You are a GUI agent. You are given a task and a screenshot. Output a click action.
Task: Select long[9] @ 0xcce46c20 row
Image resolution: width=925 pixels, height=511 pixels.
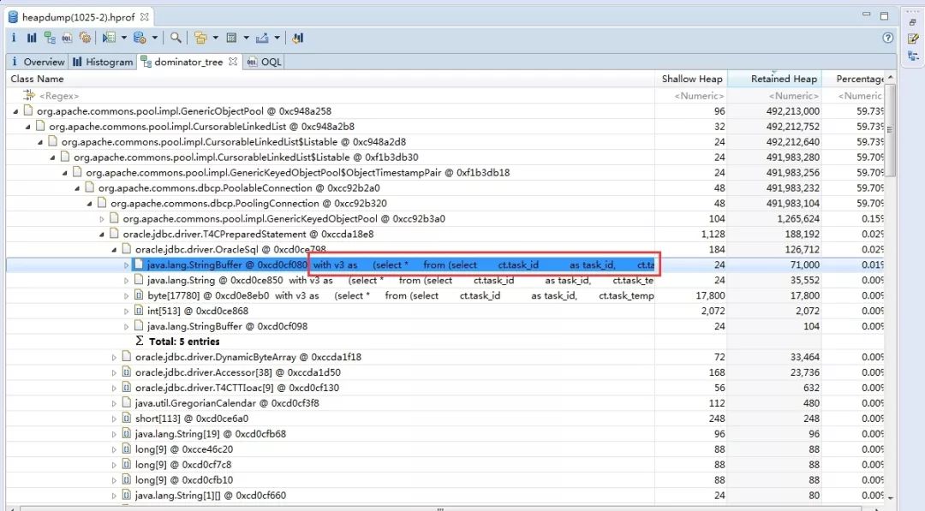click(x=445, y=449)
